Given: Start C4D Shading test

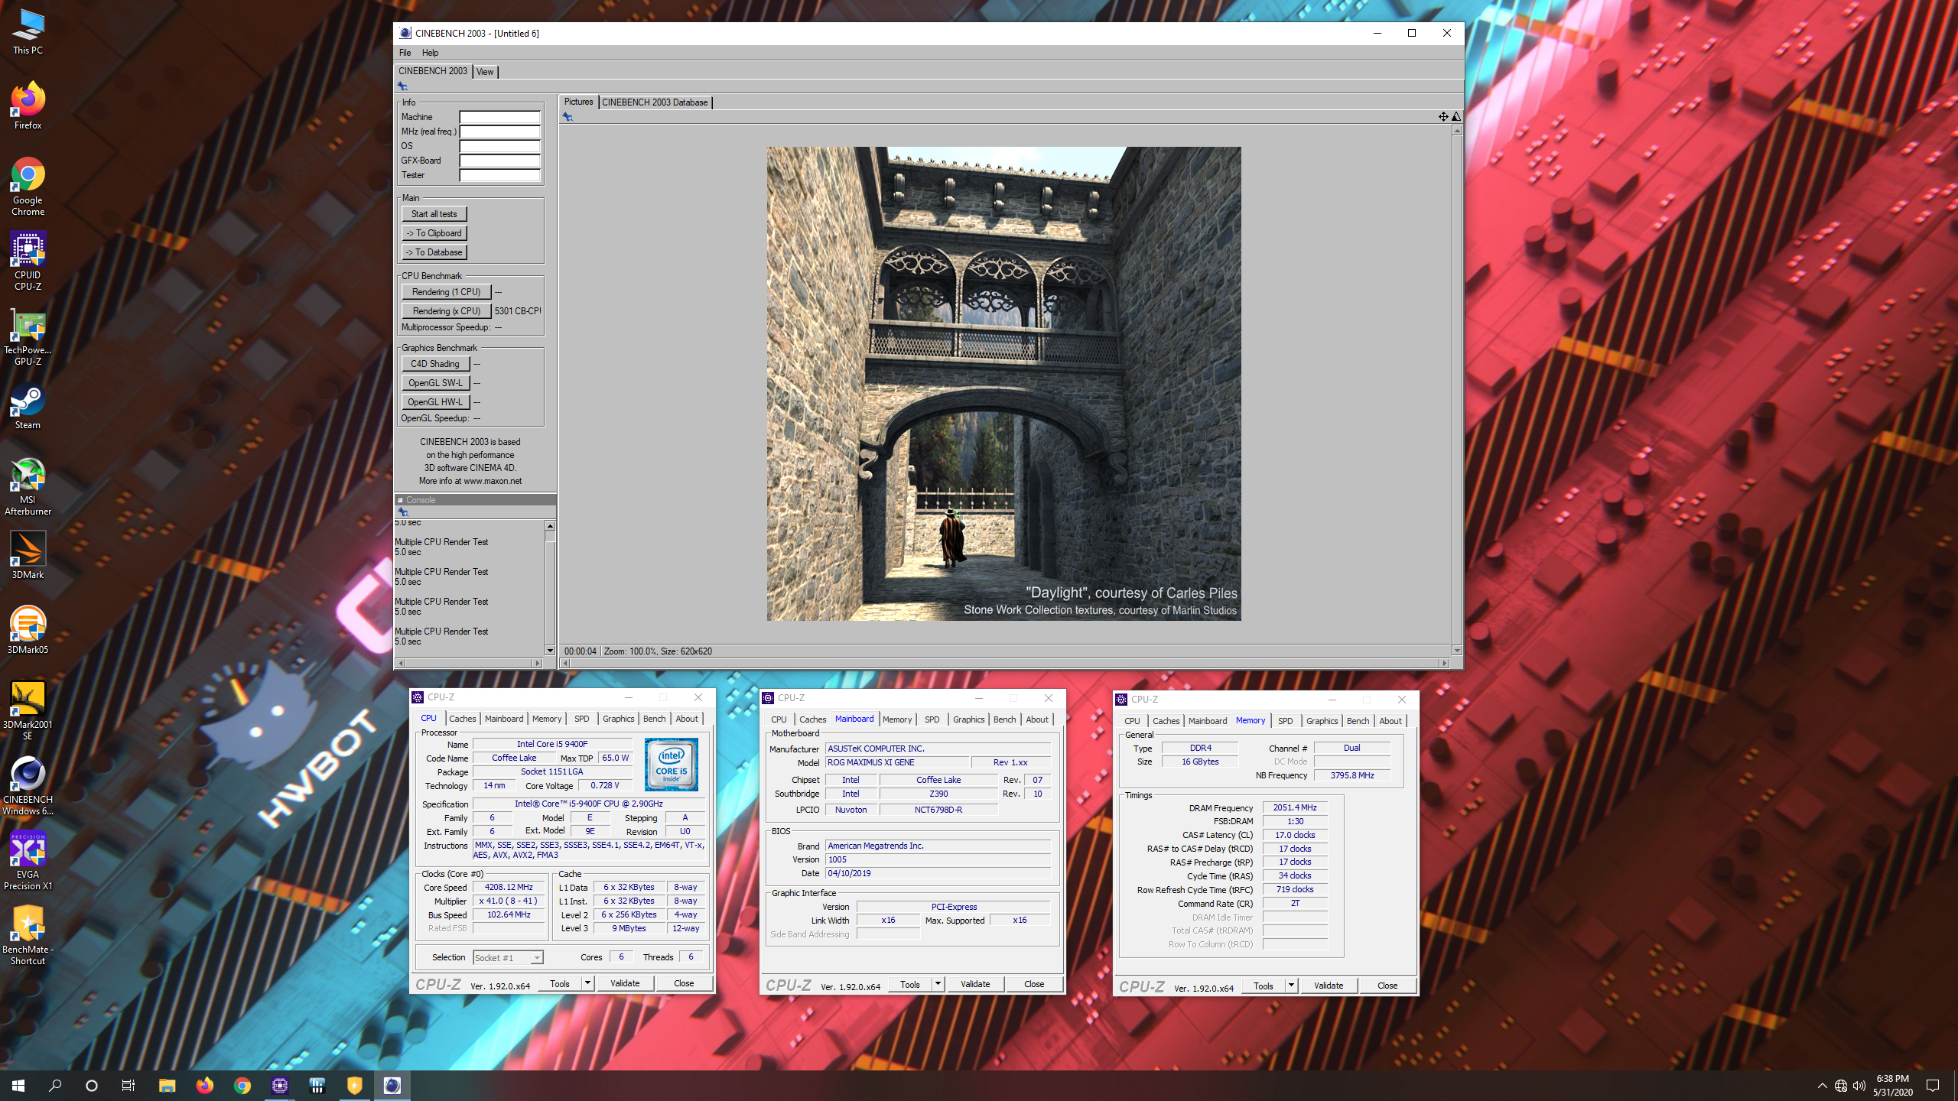Looking at the screenshot, I should 435,364.
